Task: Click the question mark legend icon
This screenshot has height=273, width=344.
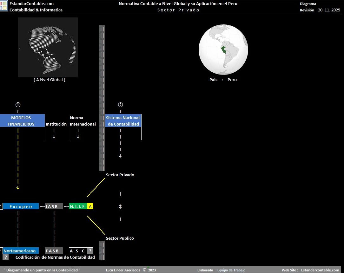Action: point(6,257)
